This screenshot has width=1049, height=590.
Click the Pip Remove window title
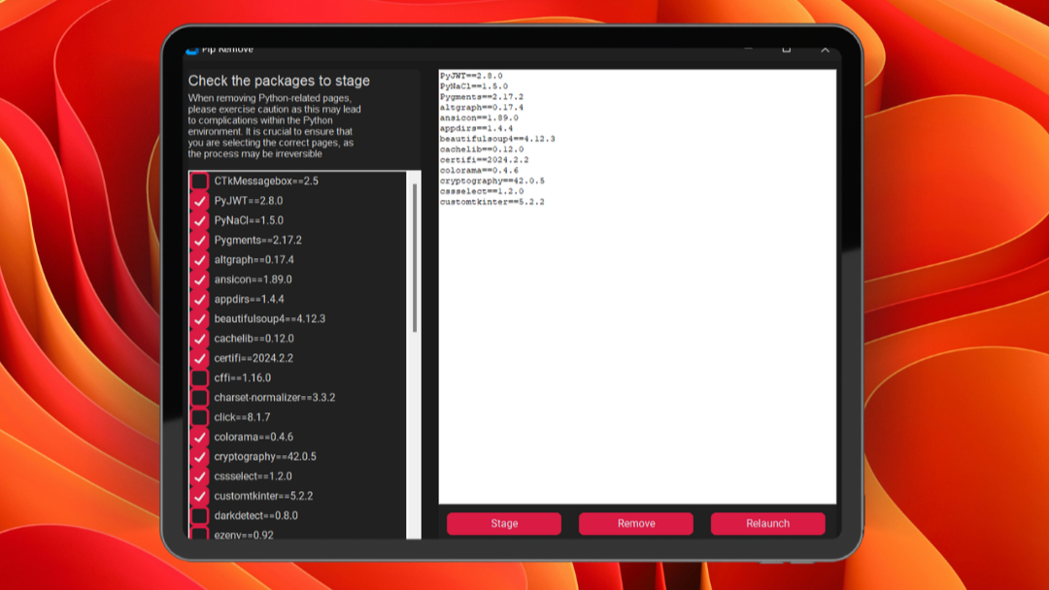(226, 49)
